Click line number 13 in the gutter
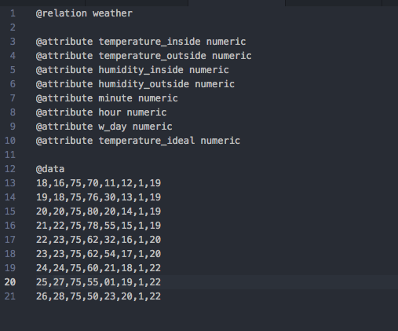 click(10, 183)
